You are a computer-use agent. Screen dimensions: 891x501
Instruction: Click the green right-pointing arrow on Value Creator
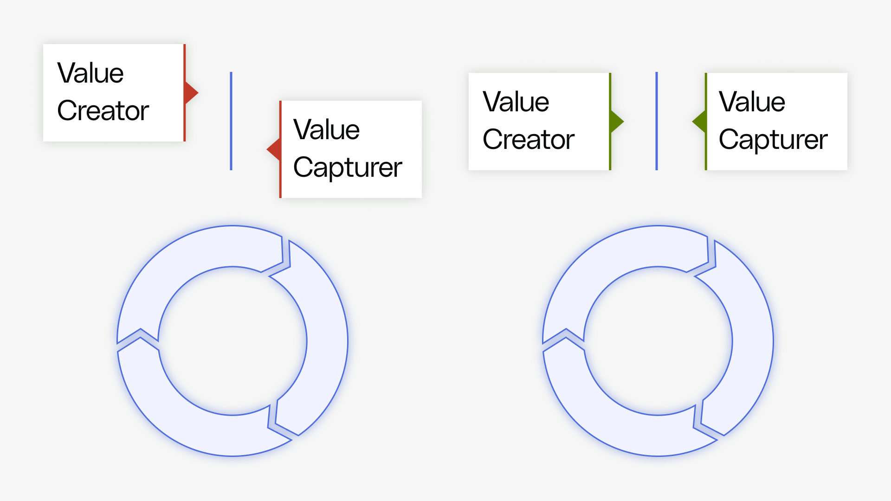pos(617,122)
